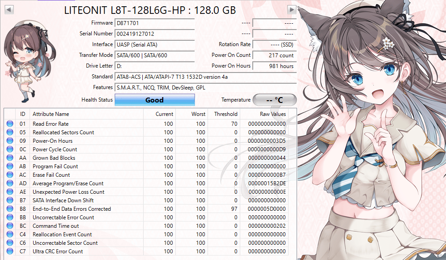Click the Drive Letter field D:
Screen dimensions: 446x260
[x=154, y=66]
